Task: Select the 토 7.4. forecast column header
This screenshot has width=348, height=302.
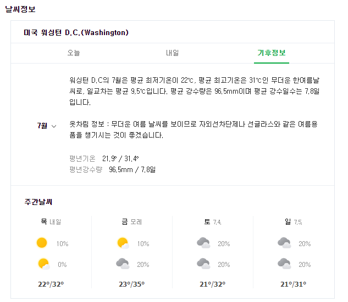Action: 212,222
